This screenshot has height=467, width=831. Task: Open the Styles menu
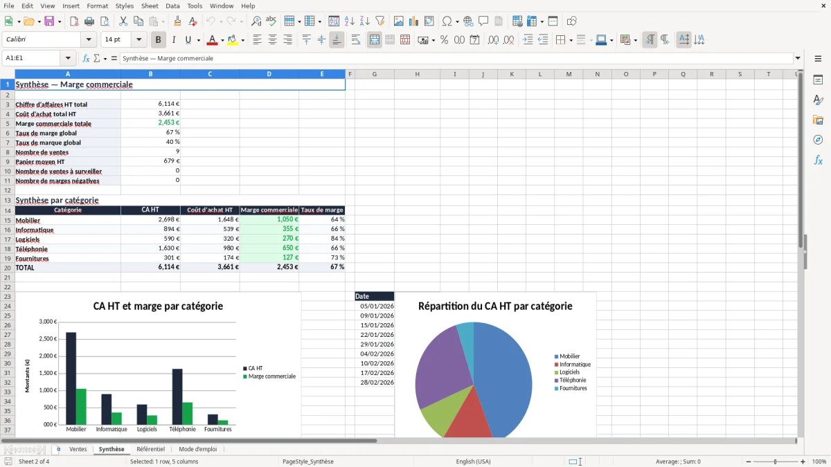click(x=125, y=6)
